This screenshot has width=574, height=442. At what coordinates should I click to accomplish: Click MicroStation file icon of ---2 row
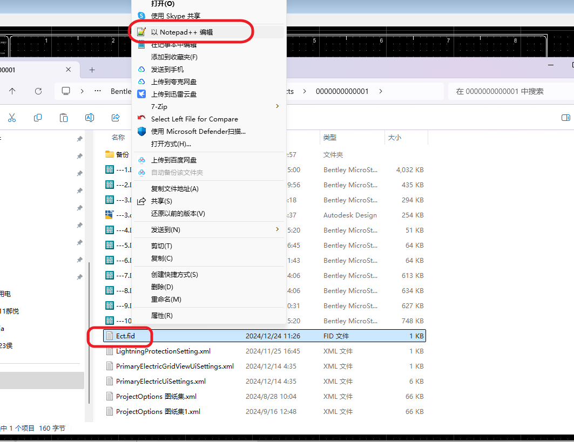pyautogui.click(x=110, y=185)
